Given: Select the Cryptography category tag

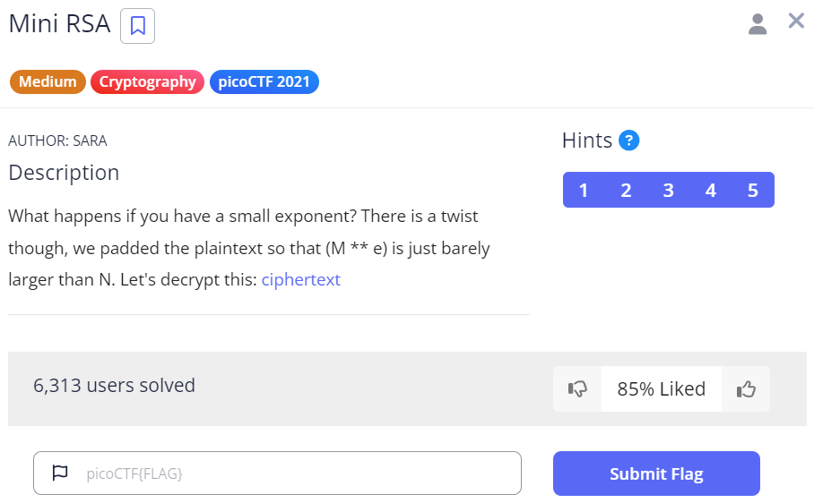Looking at the screenshot, I should pyautogui.click(x=147, y=82).
